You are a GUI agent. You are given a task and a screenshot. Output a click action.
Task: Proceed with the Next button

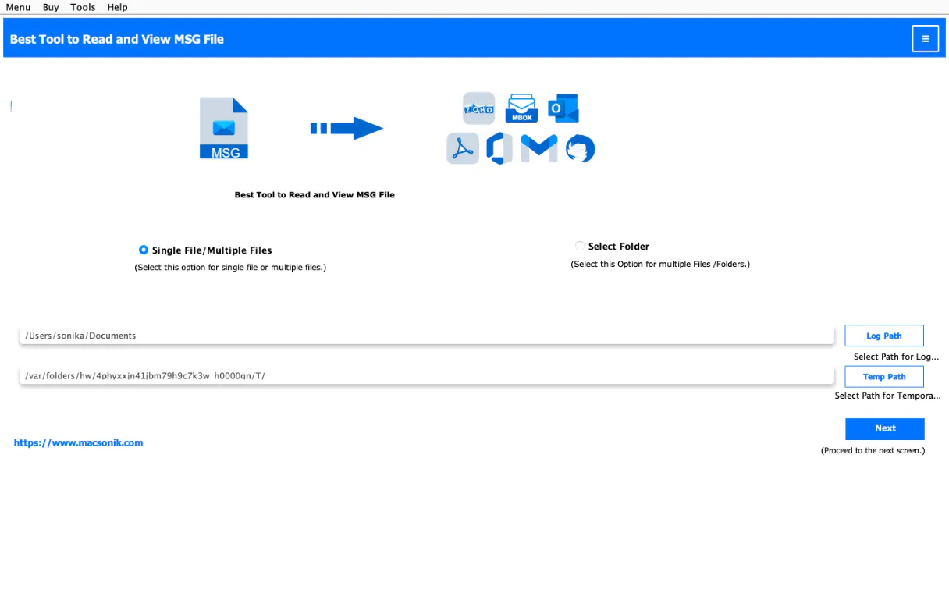[885, 428]
